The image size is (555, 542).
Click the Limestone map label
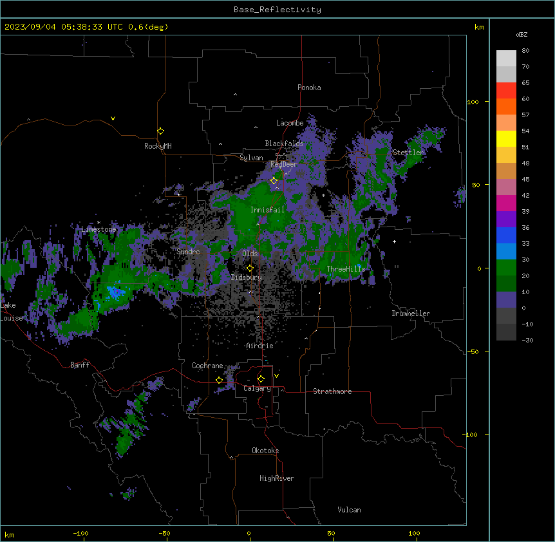(x=99, y=229)
